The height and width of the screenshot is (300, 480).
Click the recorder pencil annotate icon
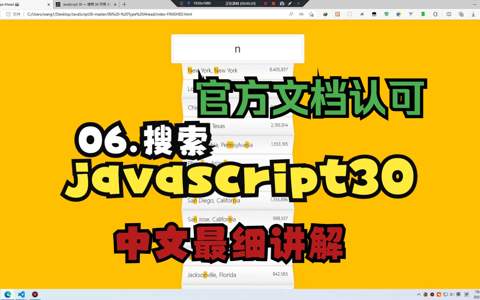pyautogui.click(x=290, y=4)
